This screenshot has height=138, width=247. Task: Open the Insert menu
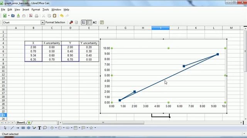pyautogui.click(x=26, y=10)
